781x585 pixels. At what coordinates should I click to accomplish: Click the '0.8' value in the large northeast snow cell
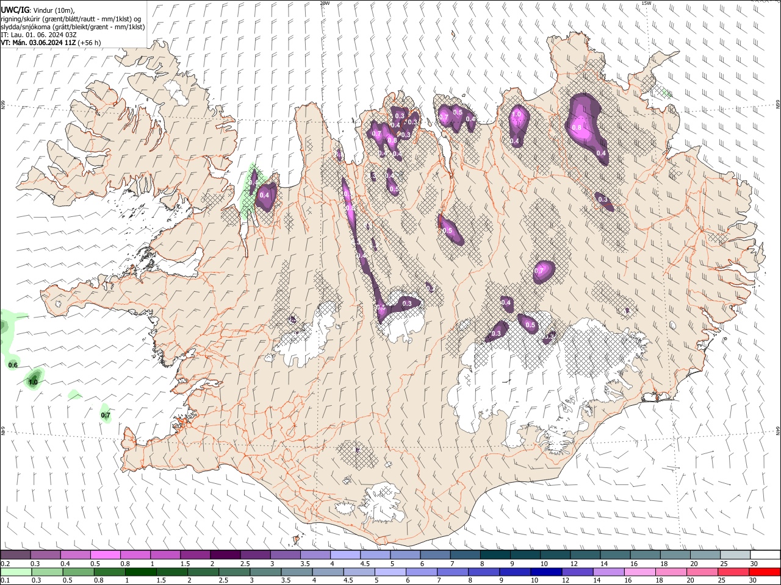coord(577,127)
